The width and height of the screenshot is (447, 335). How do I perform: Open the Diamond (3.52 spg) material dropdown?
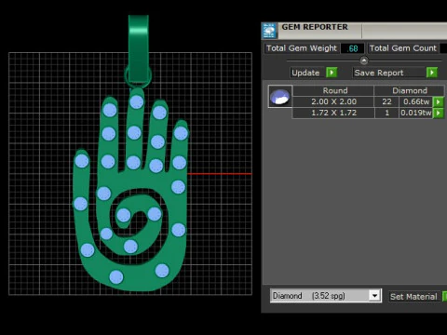(375, 296)
